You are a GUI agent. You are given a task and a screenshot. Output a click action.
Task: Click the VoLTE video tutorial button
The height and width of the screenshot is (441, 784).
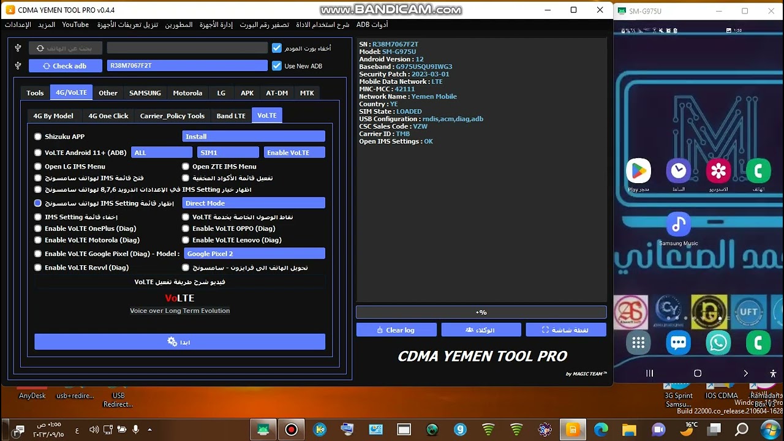[179, 282]
